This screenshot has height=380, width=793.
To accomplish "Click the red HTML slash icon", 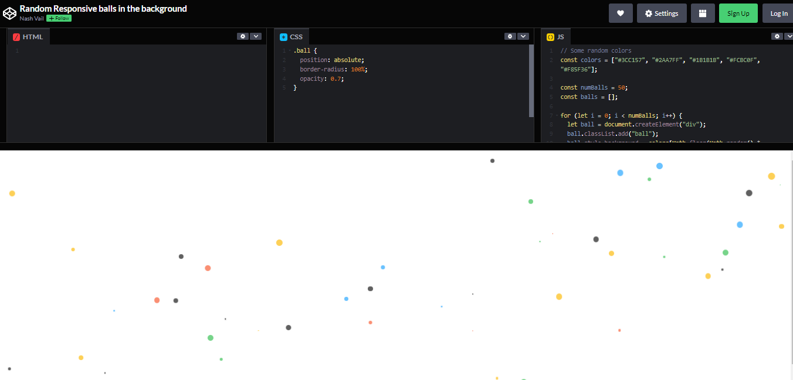I will coord(16,37).
